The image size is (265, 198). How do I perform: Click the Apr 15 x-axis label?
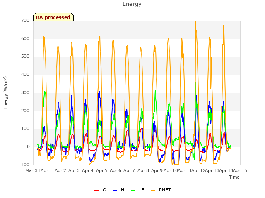pos(240,170)
